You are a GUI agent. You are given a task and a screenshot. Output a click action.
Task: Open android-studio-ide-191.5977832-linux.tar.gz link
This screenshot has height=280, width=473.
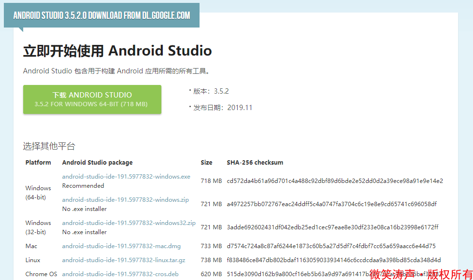(124, 260)
